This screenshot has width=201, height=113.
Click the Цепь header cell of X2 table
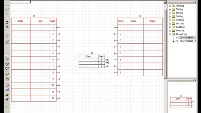click(x=133, y=21)
